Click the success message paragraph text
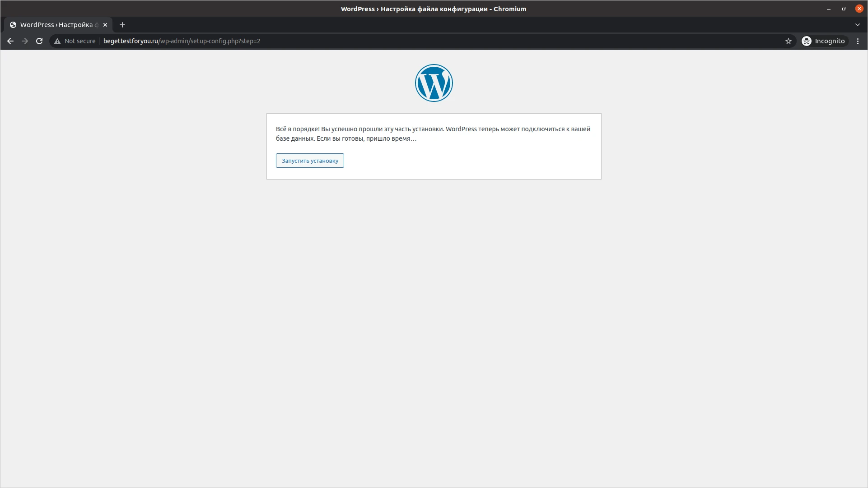Screen dimensions: 868x488 click(x=433, y=134)
